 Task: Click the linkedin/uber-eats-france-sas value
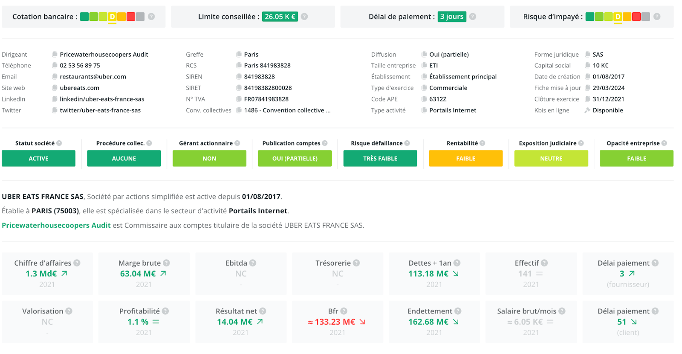(x=102, y=99)
